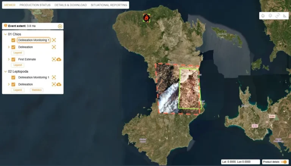Click the Delineation Monitoring 1 label under Chios

34,40
